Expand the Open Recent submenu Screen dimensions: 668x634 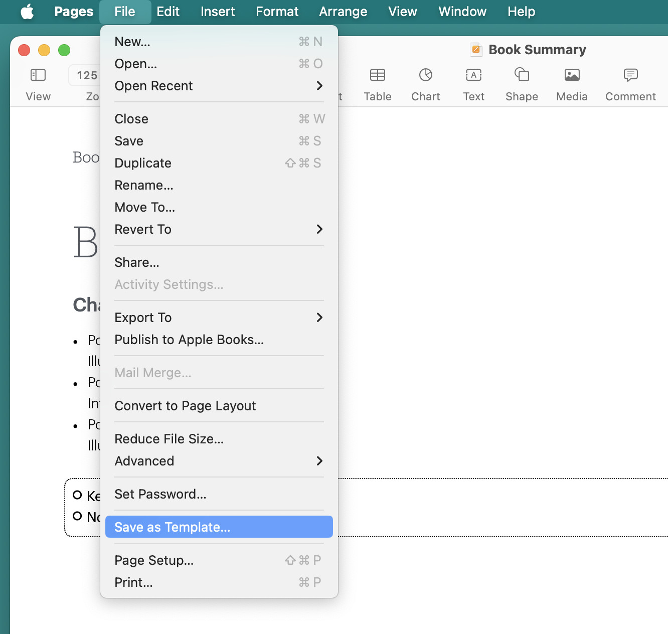(219, 86)
